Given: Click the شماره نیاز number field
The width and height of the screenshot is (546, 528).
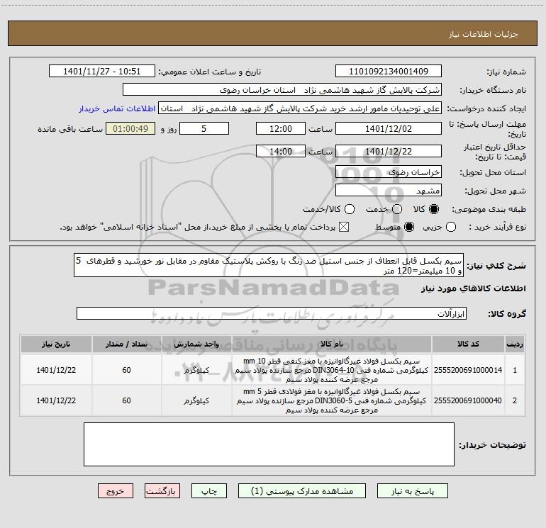Looking at the screenshot, I should pos(389,72).
